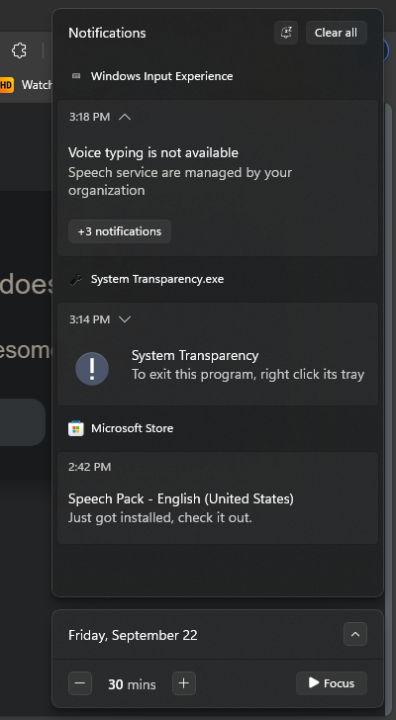Open the System Transparency notification text
Image resolution: width=396 pixels, height=720 pixels.
pos(248,365)
